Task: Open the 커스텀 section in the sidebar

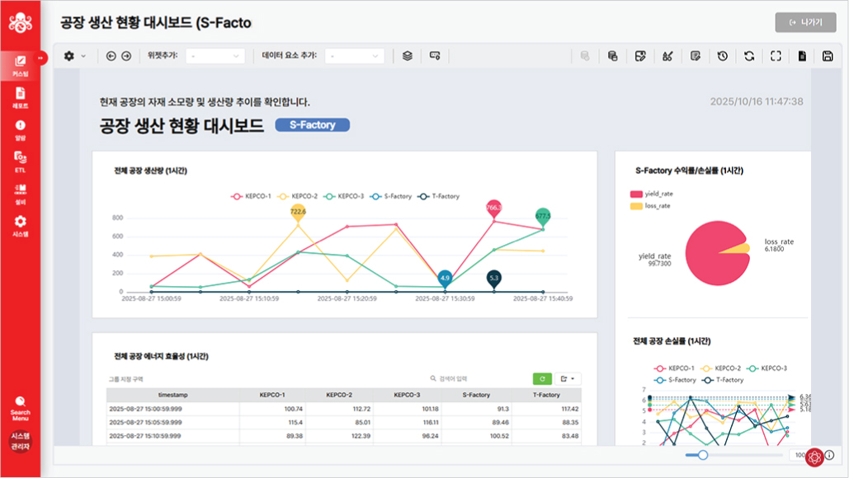Action: pyautogui.click(x=20, y=66)
